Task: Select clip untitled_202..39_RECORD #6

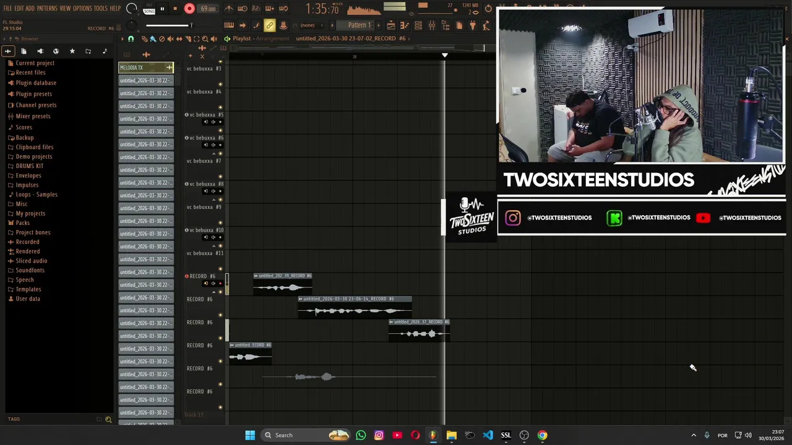Action: pyautogui.click(x=283, y=284)
